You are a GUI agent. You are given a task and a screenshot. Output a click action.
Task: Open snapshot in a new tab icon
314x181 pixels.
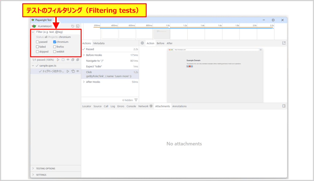284,43
